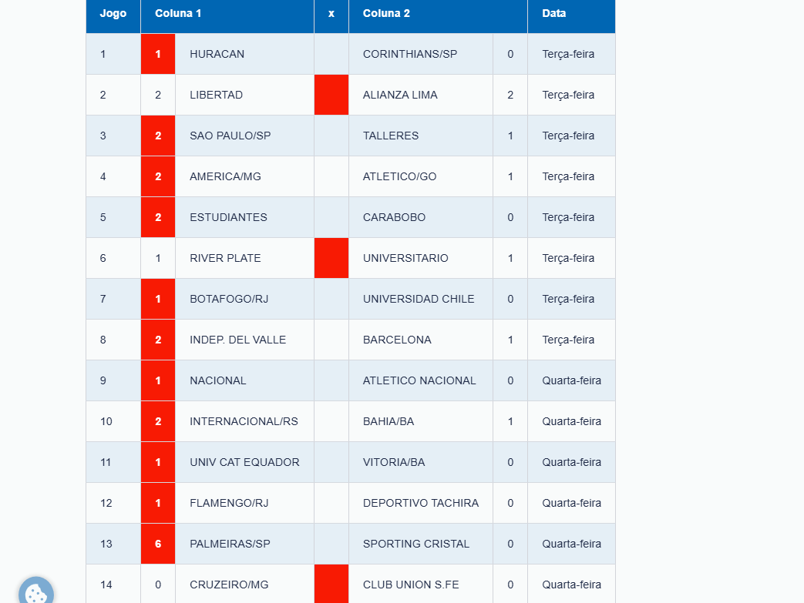Select the LIBERTAD team cell
This screenshot has width=804, height=603.
244,95
